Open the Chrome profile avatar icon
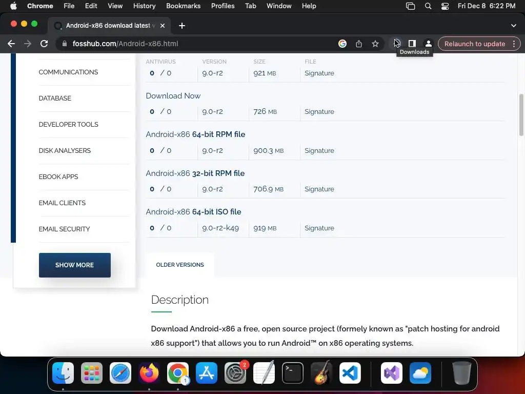525x394 pixels. pos(428,44)
